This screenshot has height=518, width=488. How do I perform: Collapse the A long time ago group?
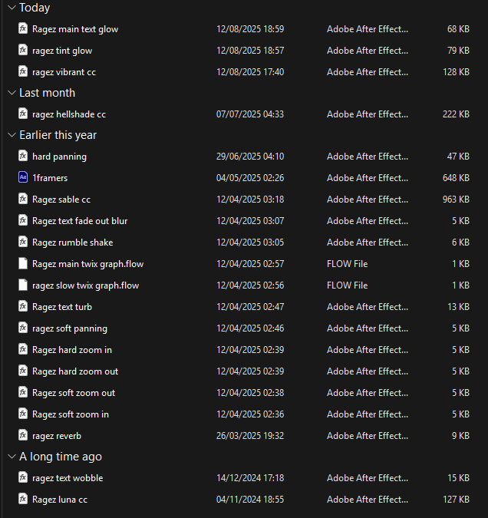tap(11, 457)
